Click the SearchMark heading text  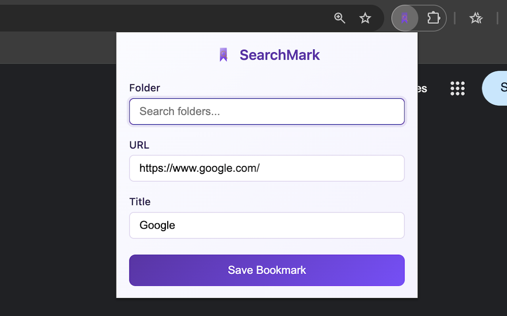[x=280, y=55]
